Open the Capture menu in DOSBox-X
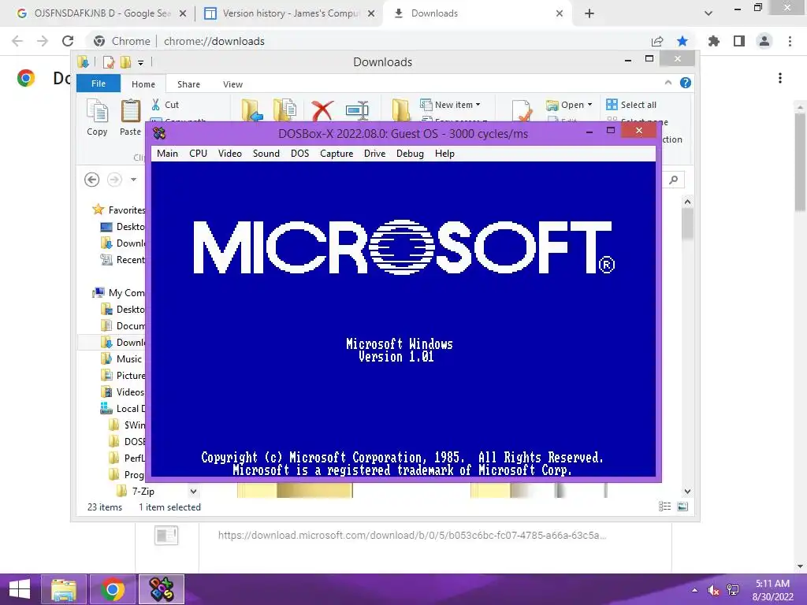This screenshot has height=605, width=807. [337, 154]
